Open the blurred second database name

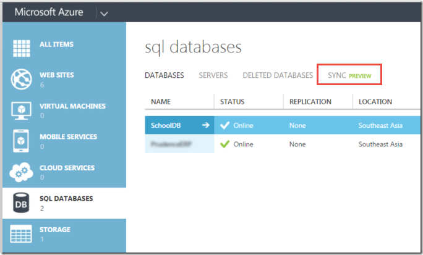point(171,144)
